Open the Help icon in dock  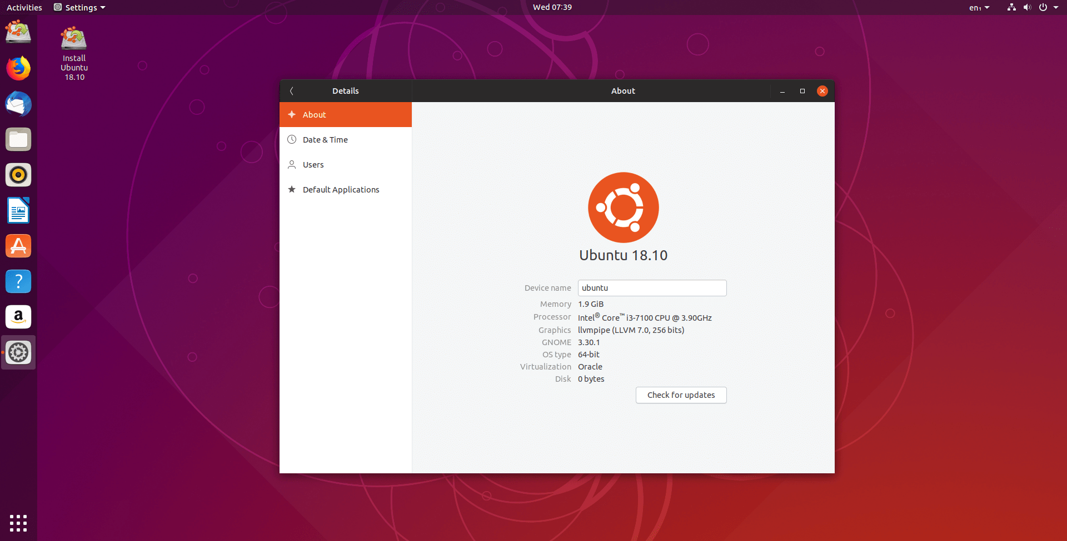18,281
